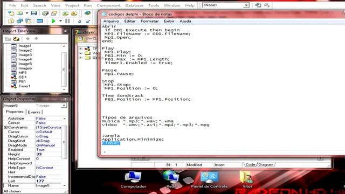Screen dimensions: 345x194
Task: Open Formatar menu in Bloco de notas
Action: (150, 21)
